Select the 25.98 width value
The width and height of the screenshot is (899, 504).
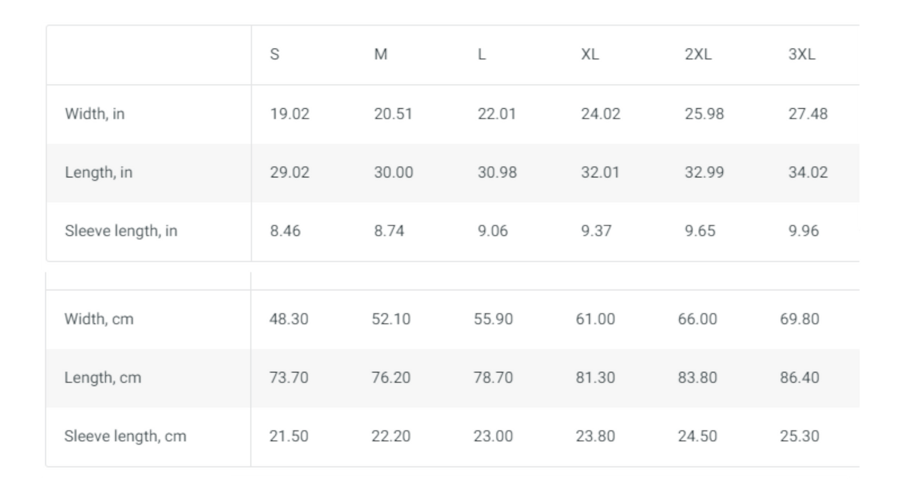click(x=704, y=114)
